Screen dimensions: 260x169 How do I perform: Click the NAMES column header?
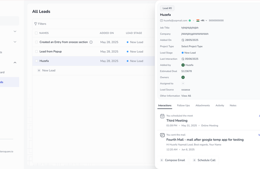click(44, 33)
